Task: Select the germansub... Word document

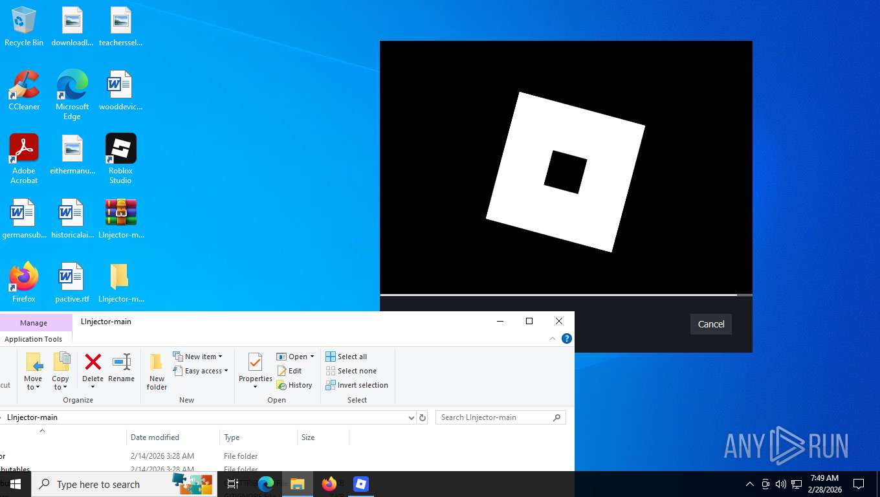Action: pyautogui.click(x=24, y=219)
